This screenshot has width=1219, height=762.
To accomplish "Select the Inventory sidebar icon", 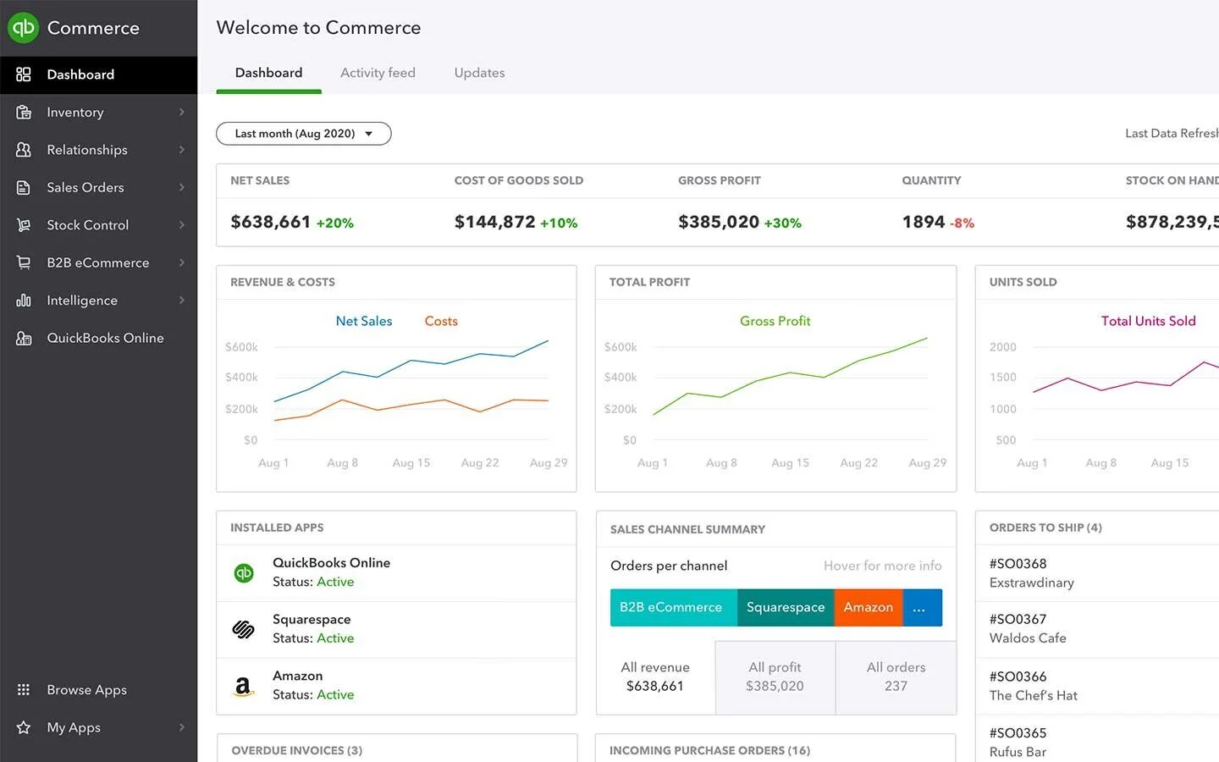I will (23, 112).
